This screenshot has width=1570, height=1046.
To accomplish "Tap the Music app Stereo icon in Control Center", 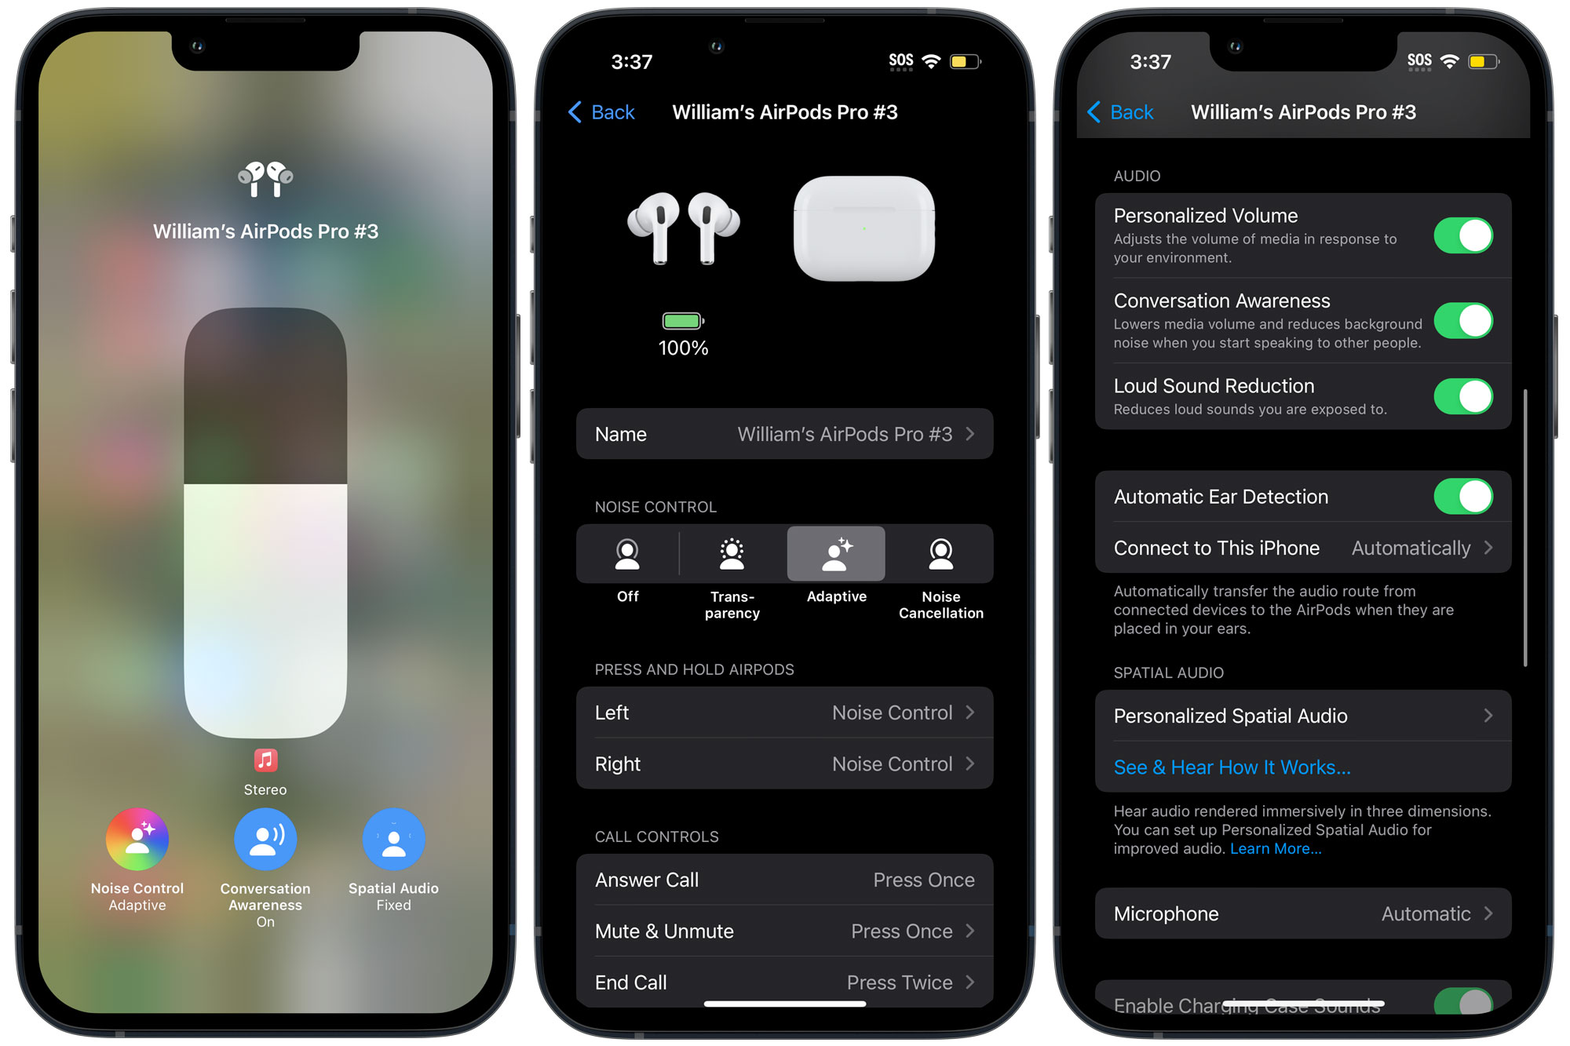I will tap(266, 759).
